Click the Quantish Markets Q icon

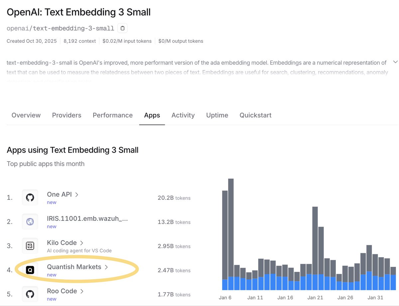click(30, 270)
